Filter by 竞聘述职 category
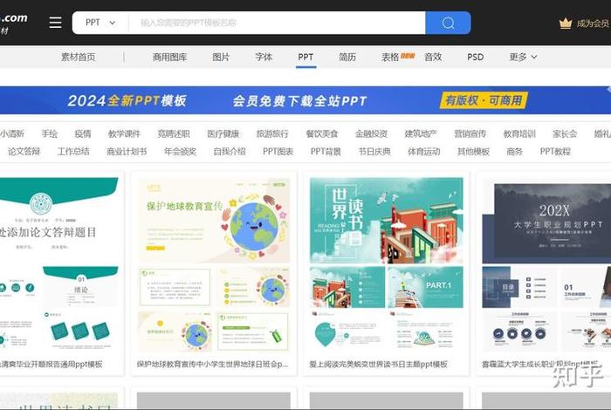Image resolution: width=611 pixels, height=410 pixels. tap(174, 133)
